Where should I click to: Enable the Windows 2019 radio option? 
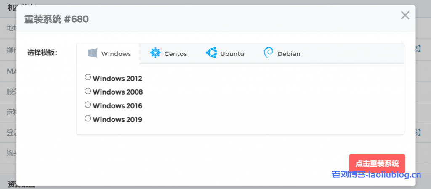tap(88, 118)
